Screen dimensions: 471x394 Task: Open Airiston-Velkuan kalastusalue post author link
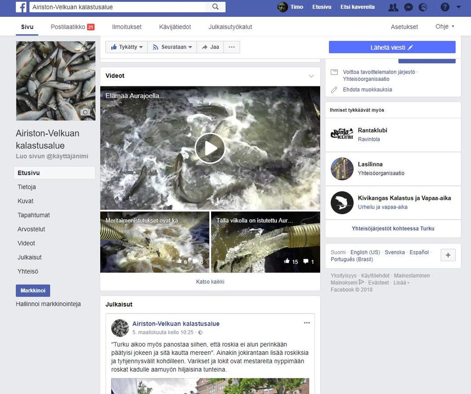tap(176, 324)
